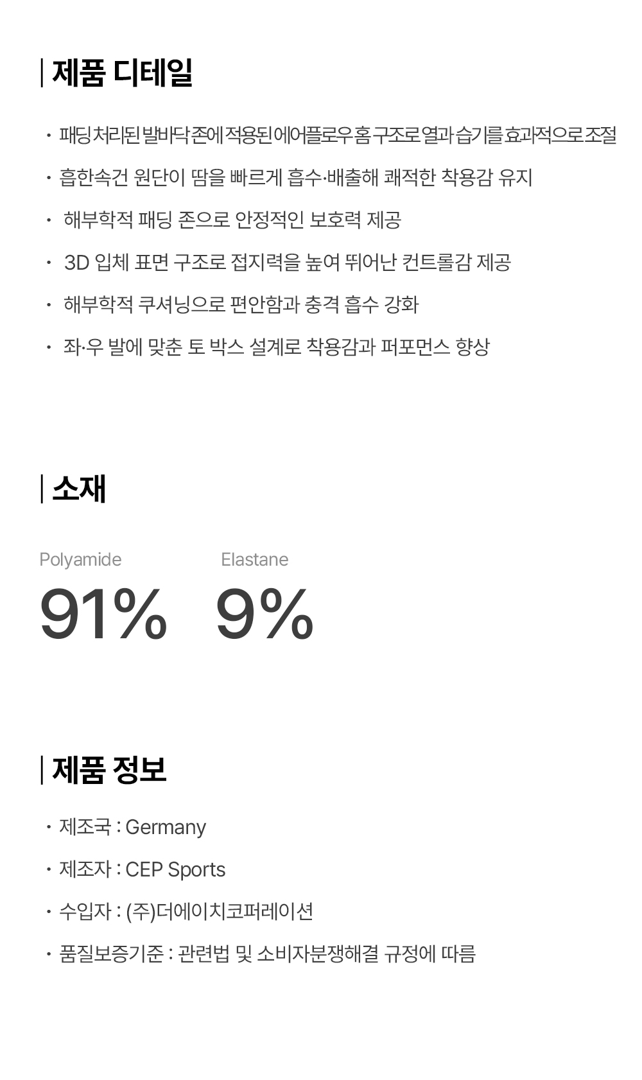The width and height of the screenshot is (642, 1080).
Task: Select the 흡한속건 원단 bullet line
Action: click(x=296, y=177)
